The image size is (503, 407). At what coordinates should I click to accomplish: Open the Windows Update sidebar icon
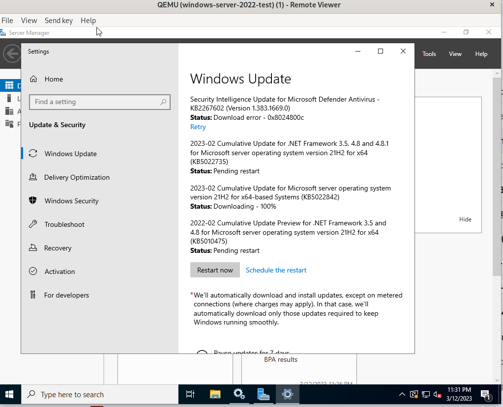[32, 153]
